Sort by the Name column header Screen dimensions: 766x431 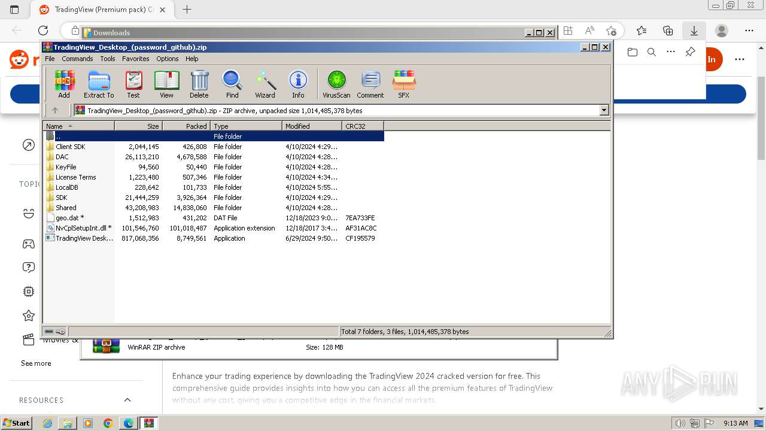[x=79, y=126]
